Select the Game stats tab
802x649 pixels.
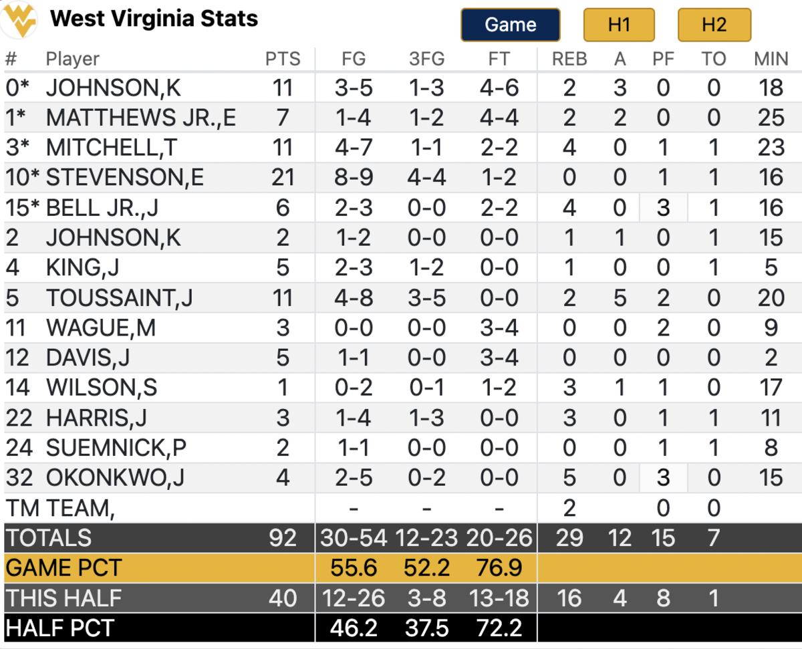point(510,25)
